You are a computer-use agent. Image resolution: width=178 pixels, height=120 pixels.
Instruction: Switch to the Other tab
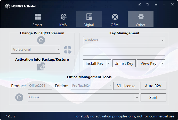141,19
